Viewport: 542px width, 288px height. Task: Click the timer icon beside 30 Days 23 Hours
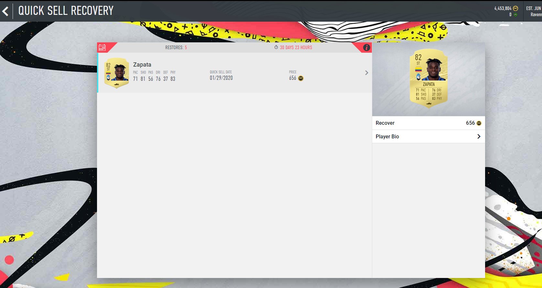pyautogui.click(x=276, y=47)
